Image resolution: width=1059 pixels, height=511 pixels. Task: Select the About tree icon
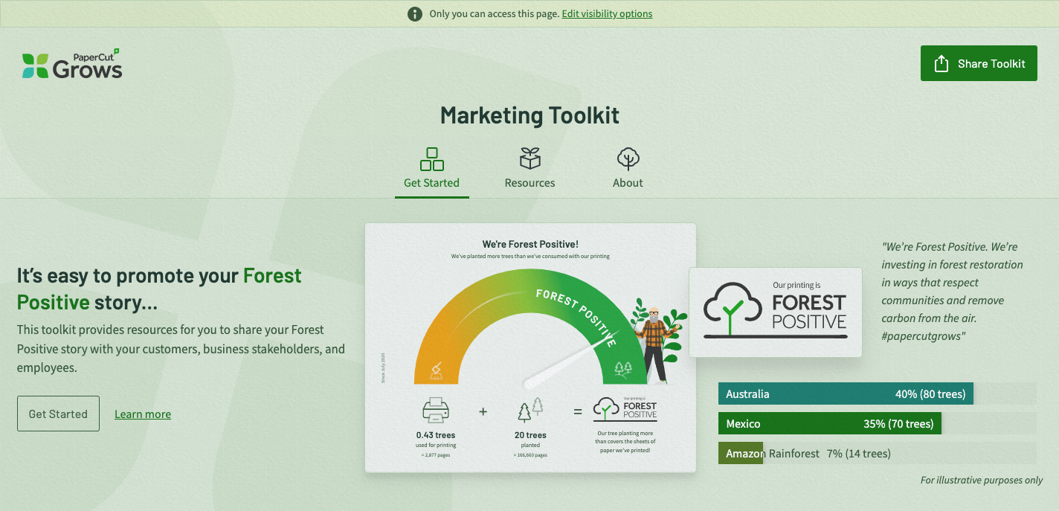pyautogui.click(x=628, y=158)
